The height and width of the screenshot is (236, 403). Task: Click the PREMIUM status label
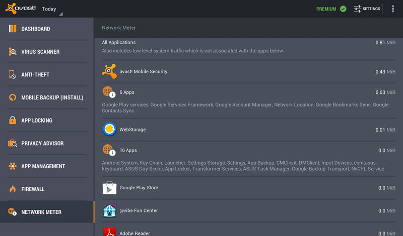(326, 9)
